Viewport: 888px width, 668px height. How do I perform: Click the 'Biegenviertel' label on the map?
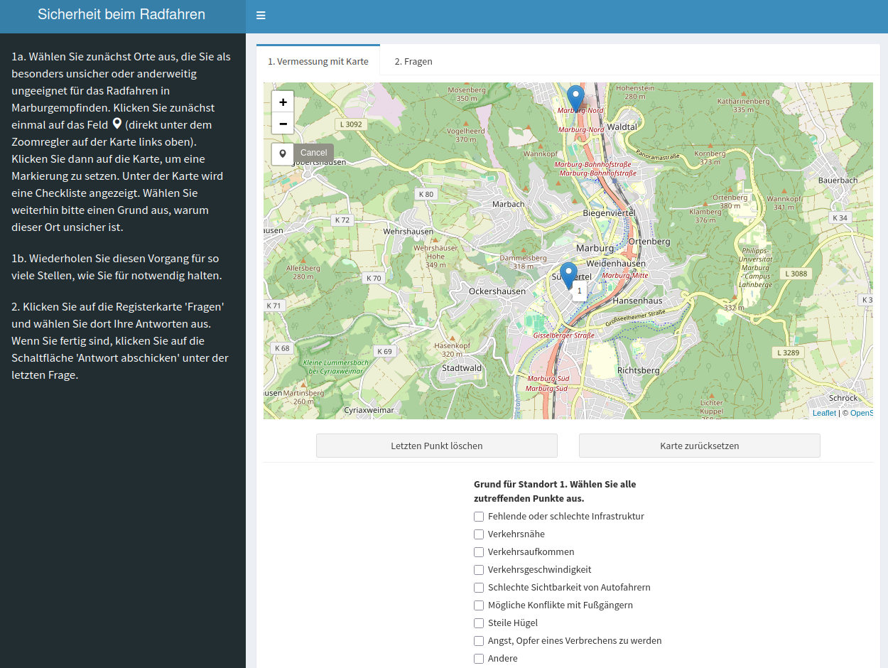point(608,213)
